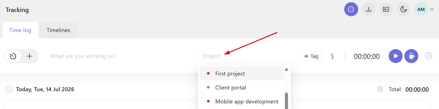The height and width of the screenshot is (109, 439).
Task: Click the project list scrollbar thumb
Action: pyautogui.click(x=286, y=100)
